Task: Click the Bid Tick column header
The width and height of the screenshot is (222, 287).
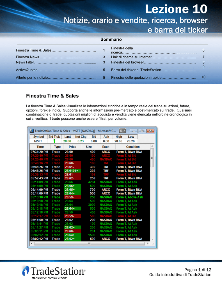Action: pyautogui.click(x=54, y=136)
